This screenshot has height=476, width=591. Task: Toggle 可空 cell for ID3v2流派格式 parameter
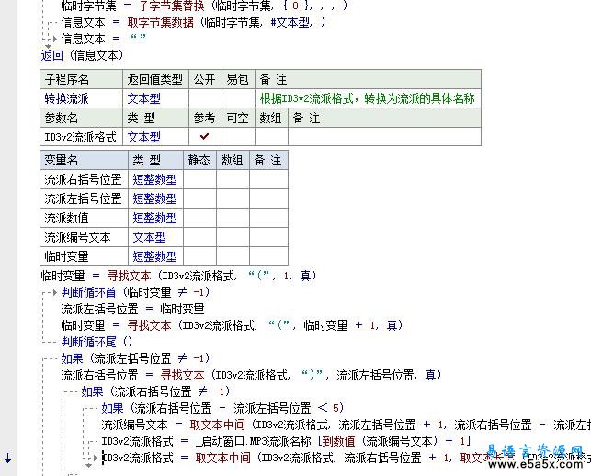coord(238,136)
